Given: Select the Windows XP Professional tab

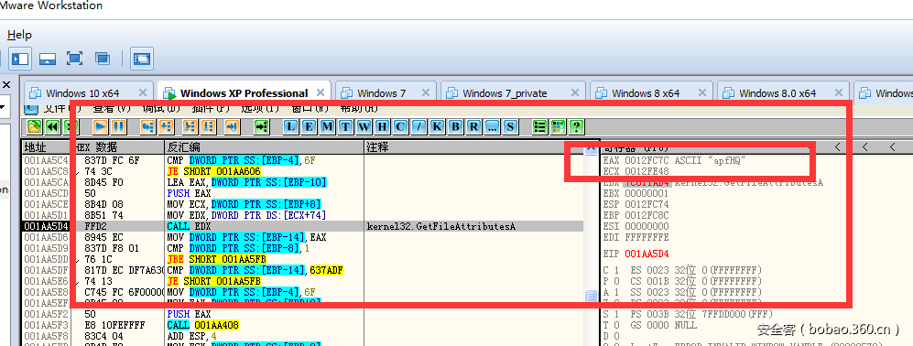Looking at the screenshot, I should click(x=244, y=93).
